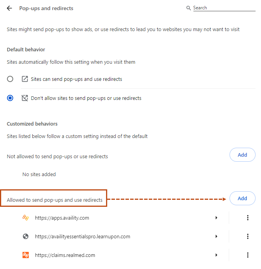Expand availityessentialspro.learnupon.com details arrow

coord(216,236)
